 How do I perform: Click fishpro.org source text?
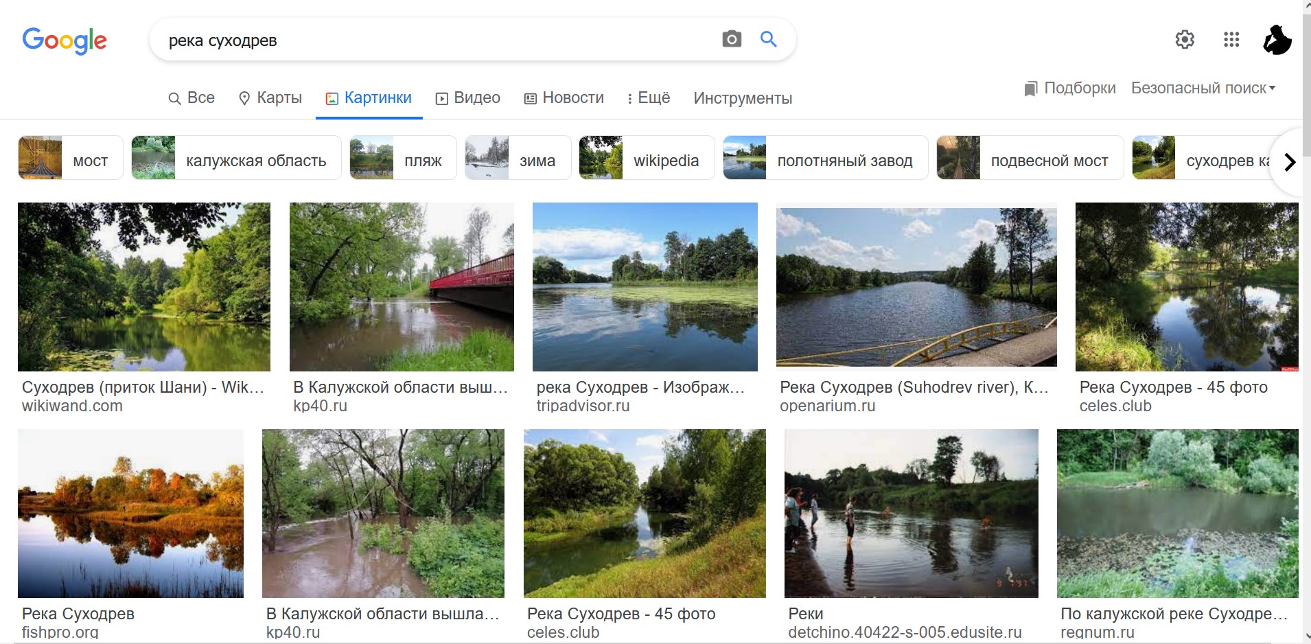60,632
